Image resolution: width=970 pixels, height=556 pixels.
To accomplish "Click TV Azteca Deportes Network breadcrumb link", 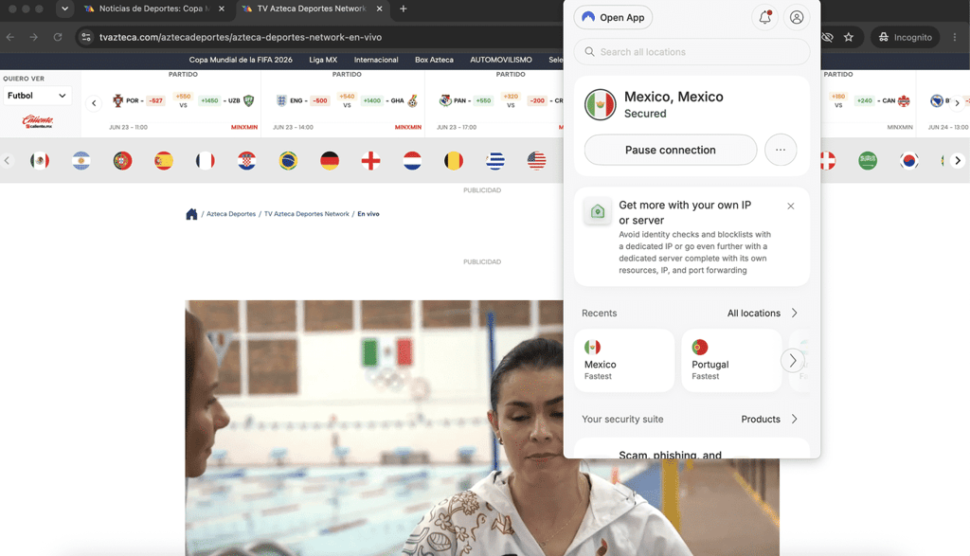I will 307,214.
